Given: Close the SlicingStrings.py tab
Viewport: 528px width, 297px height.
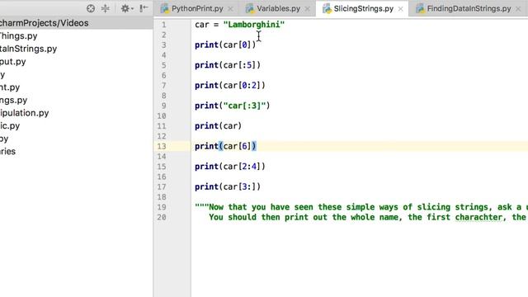Looking at the screenshot, I should [x=400, y=9].
